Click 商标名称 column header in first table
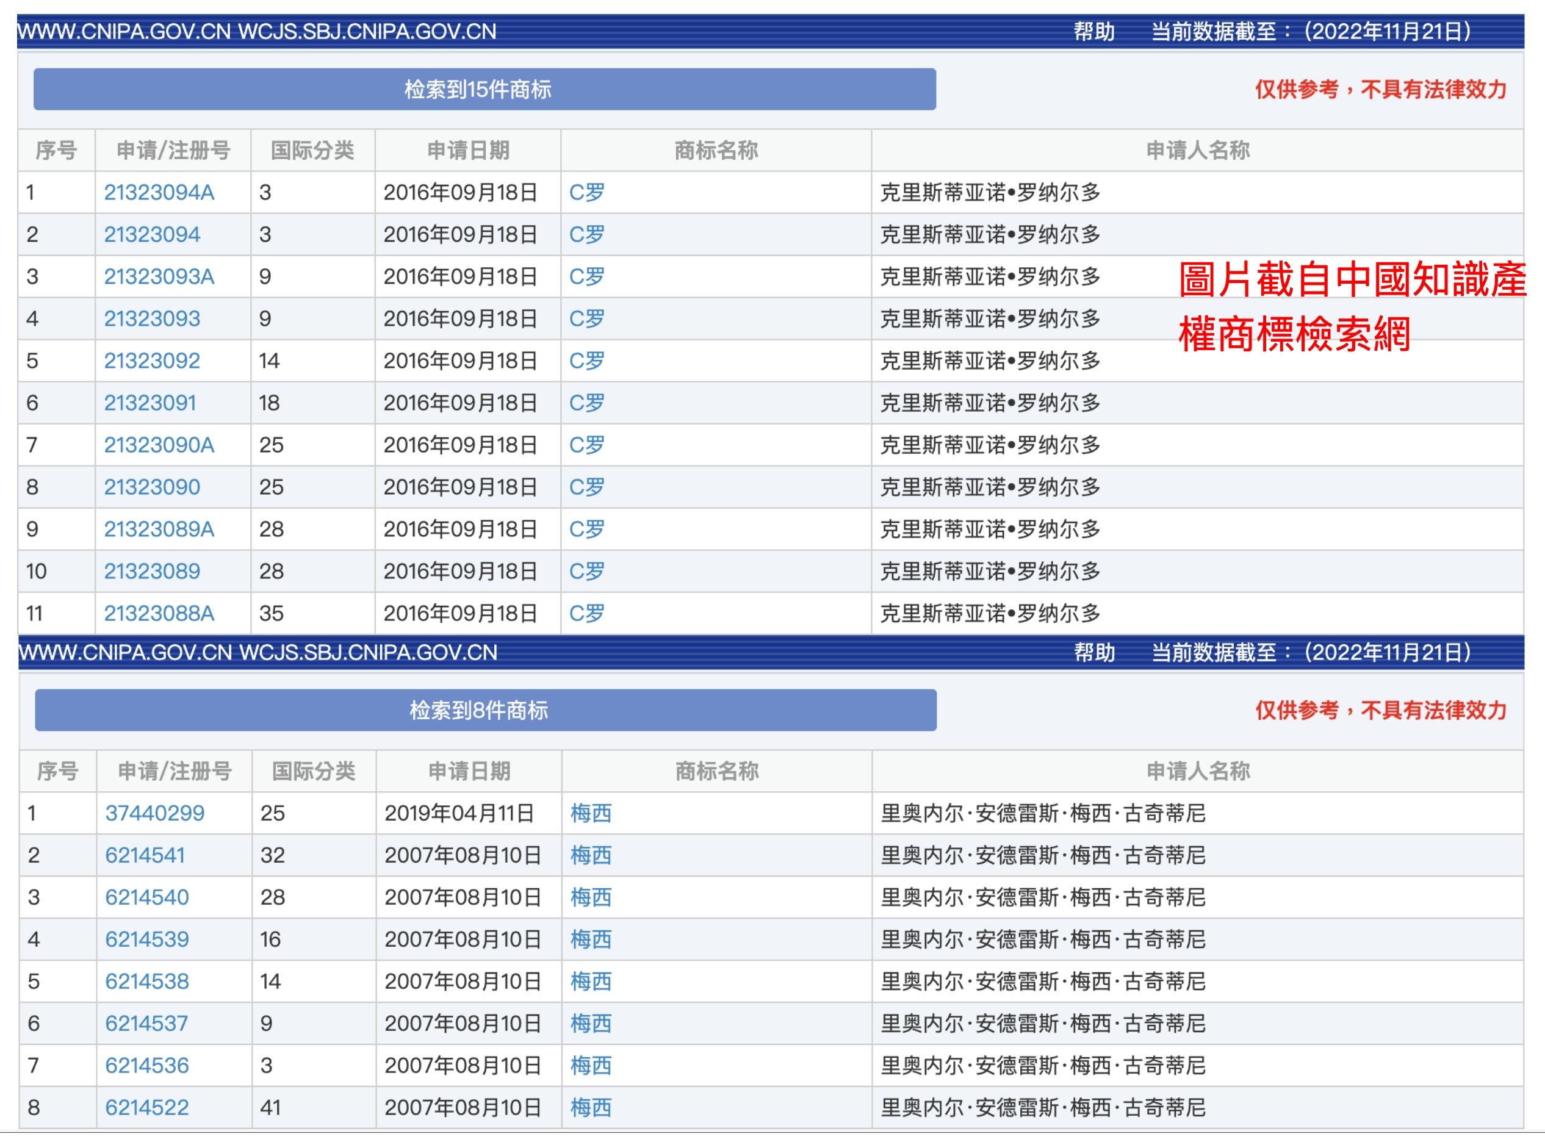The image size is (1545, 1142). [x=716, y=150]
